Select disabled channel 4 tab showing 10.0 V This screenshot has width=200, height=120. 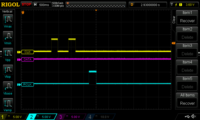100,117
